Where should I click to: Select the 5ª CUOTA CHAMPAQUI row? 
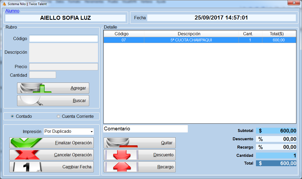click(200, 40)
